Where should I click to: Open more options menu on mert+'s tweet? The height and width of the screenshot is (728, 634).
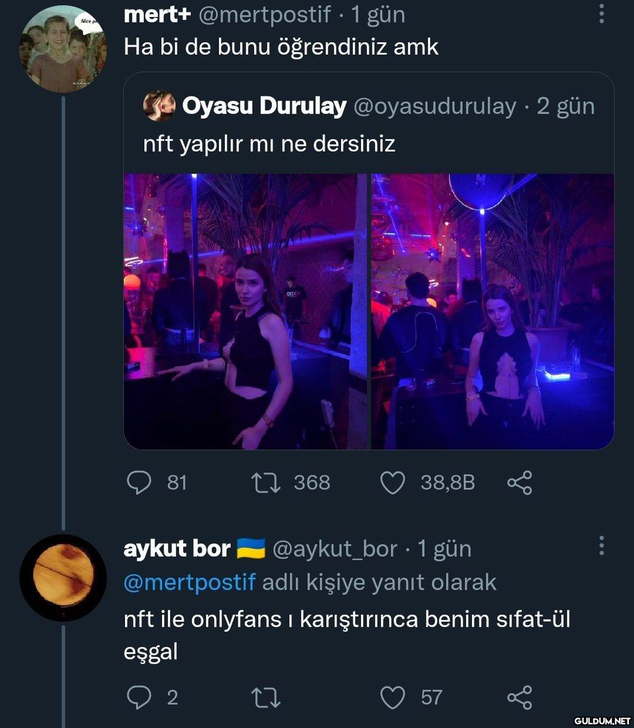601,14
